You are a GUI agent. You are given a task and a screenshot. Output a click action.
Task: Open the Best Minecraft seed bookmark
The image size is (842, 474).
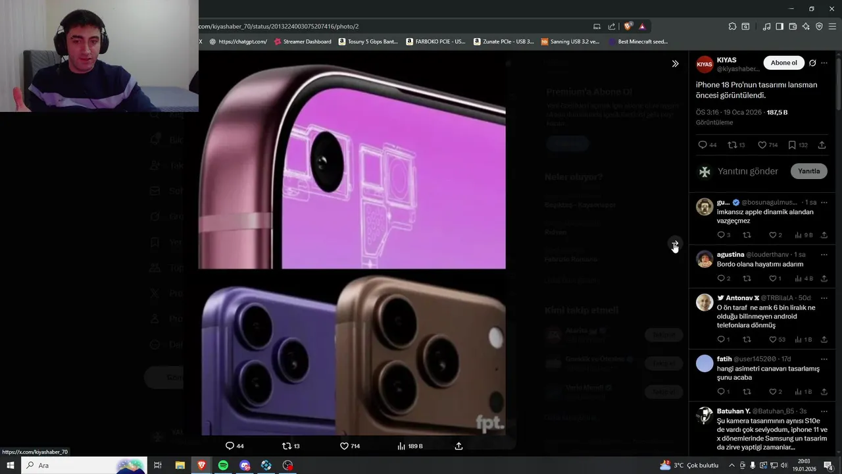(x=638, y=41)
